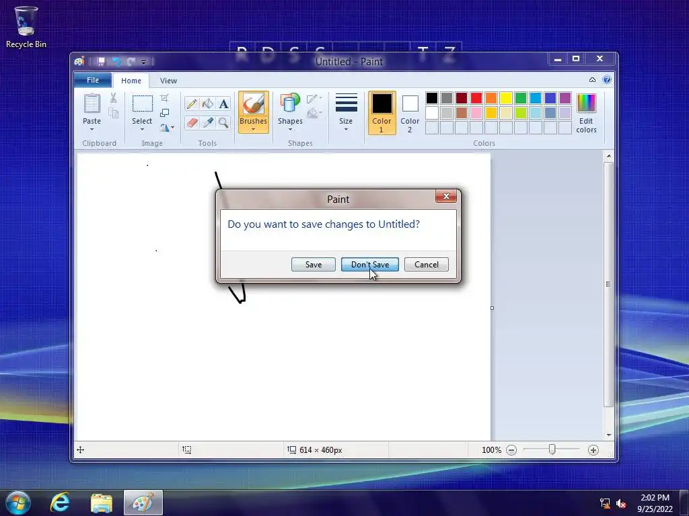The image size is (689, 516).
Task: Select the Recycle Bin desktop icon
Action: pos(26,27)
